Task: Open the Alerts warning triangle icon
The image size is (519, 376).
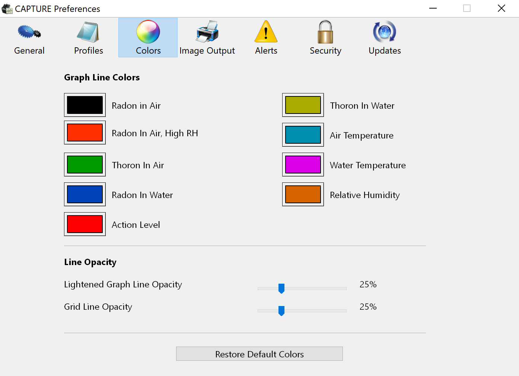Action: click(266, 32)
